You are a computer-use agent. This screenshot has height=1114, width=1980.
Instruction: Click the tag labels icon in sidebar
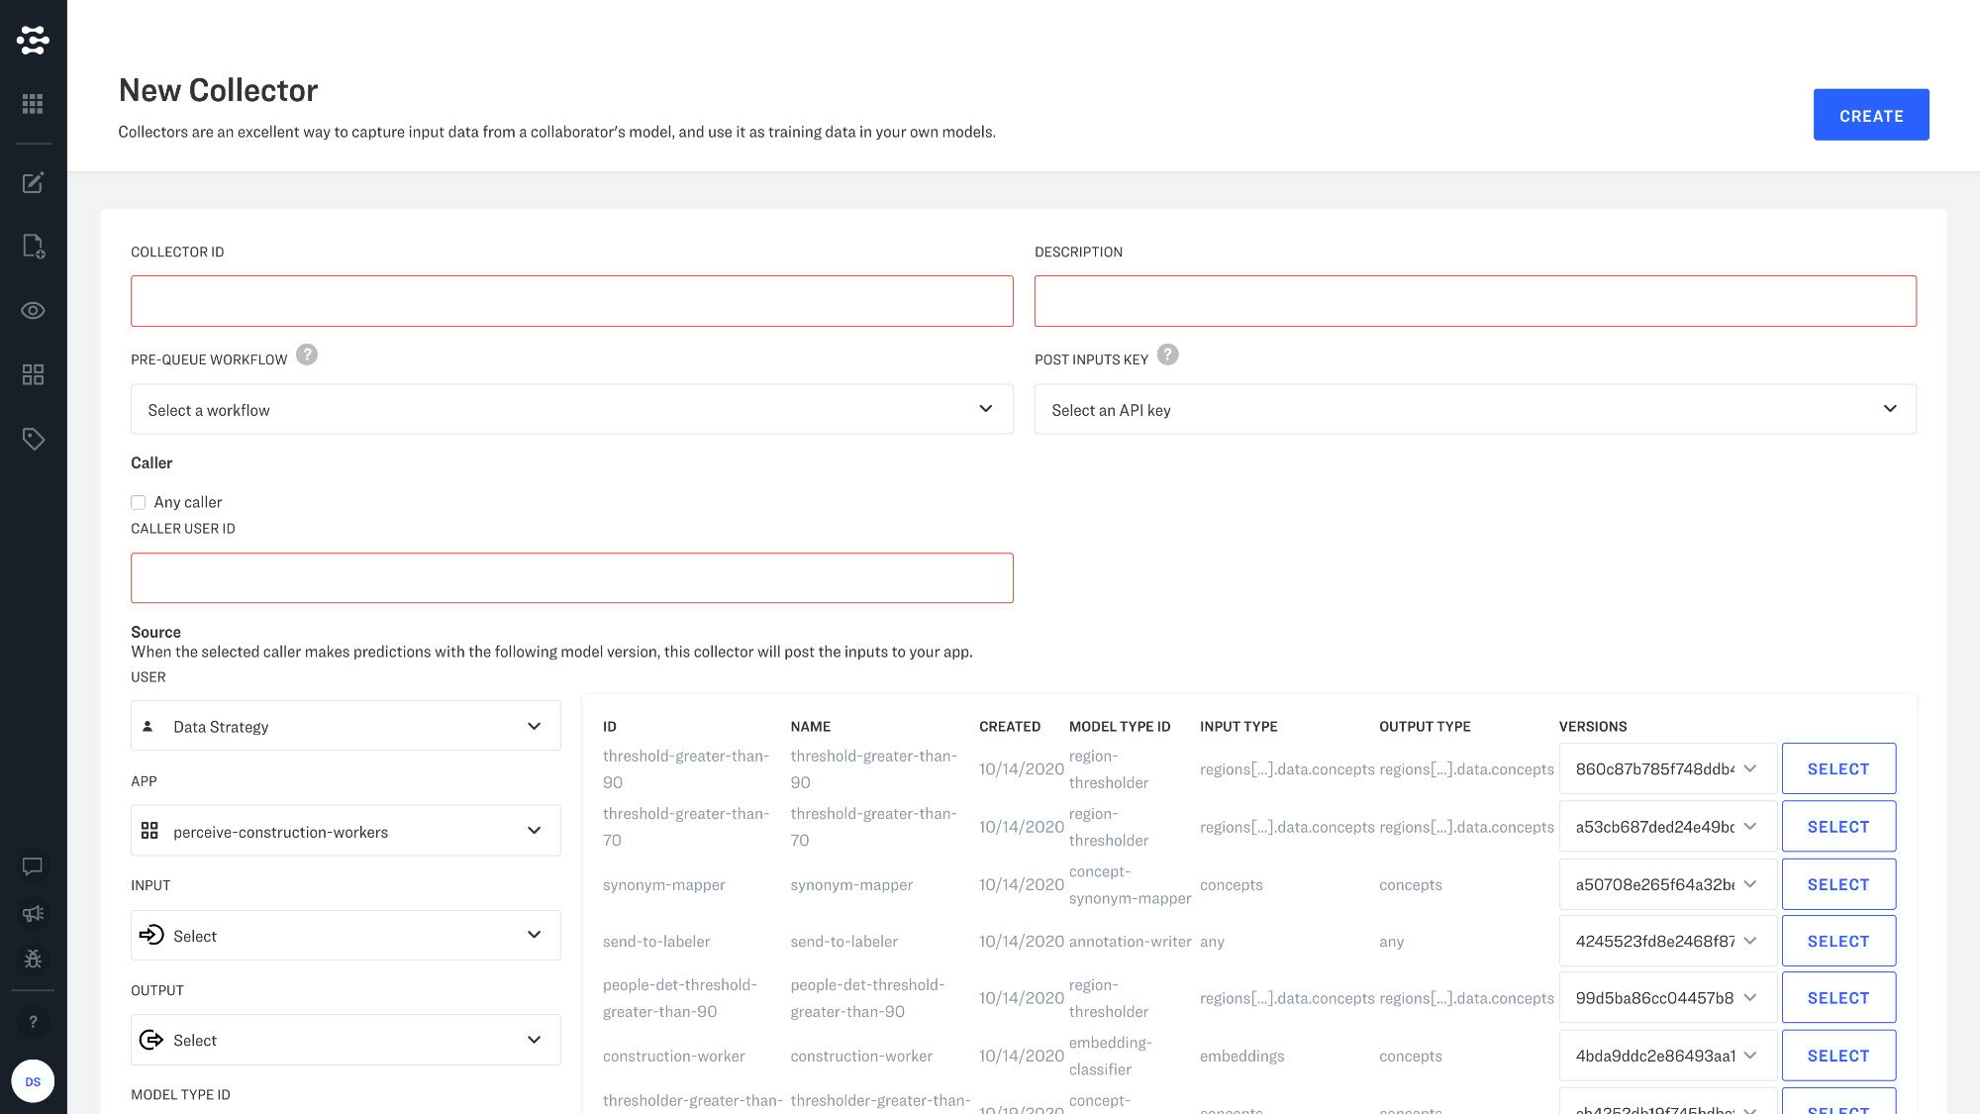[x=33, y=439]
